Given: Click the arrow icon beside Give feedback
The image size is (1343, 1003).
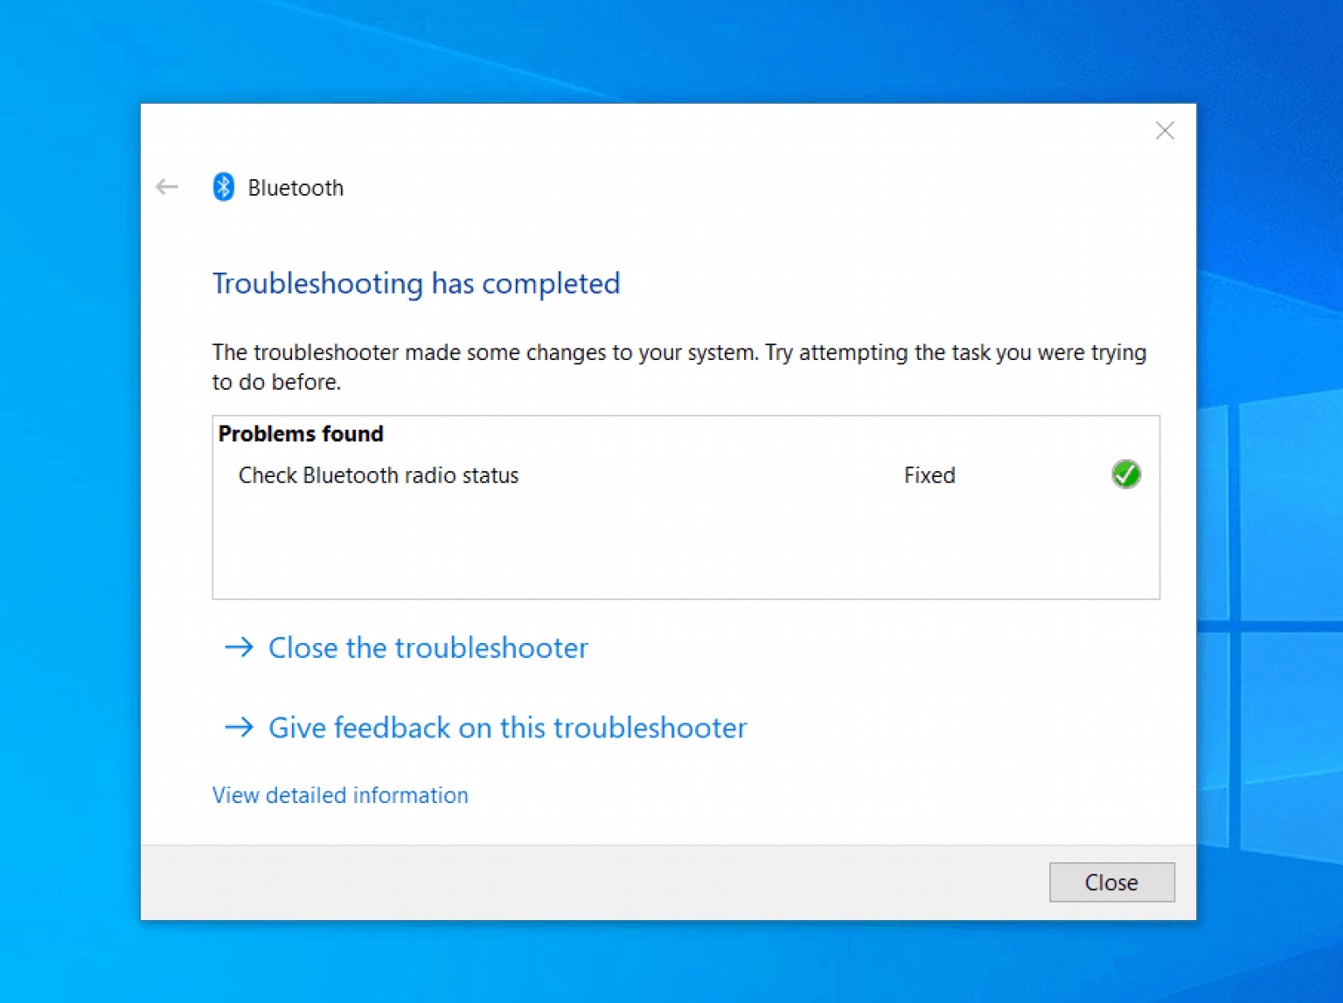Looking at the screenshot, I should click(x=239, y=727).
